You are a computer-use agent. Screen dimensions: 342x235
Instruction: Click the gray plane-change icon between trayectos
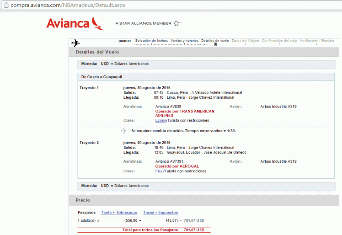123,131
